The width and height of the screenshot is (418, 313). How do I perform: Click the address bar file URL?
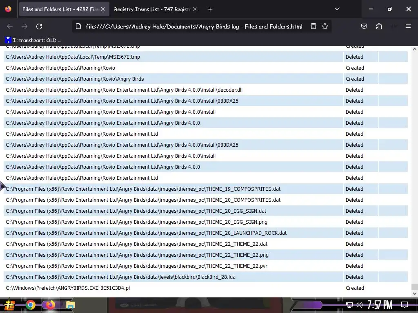(x=194, y=26)
